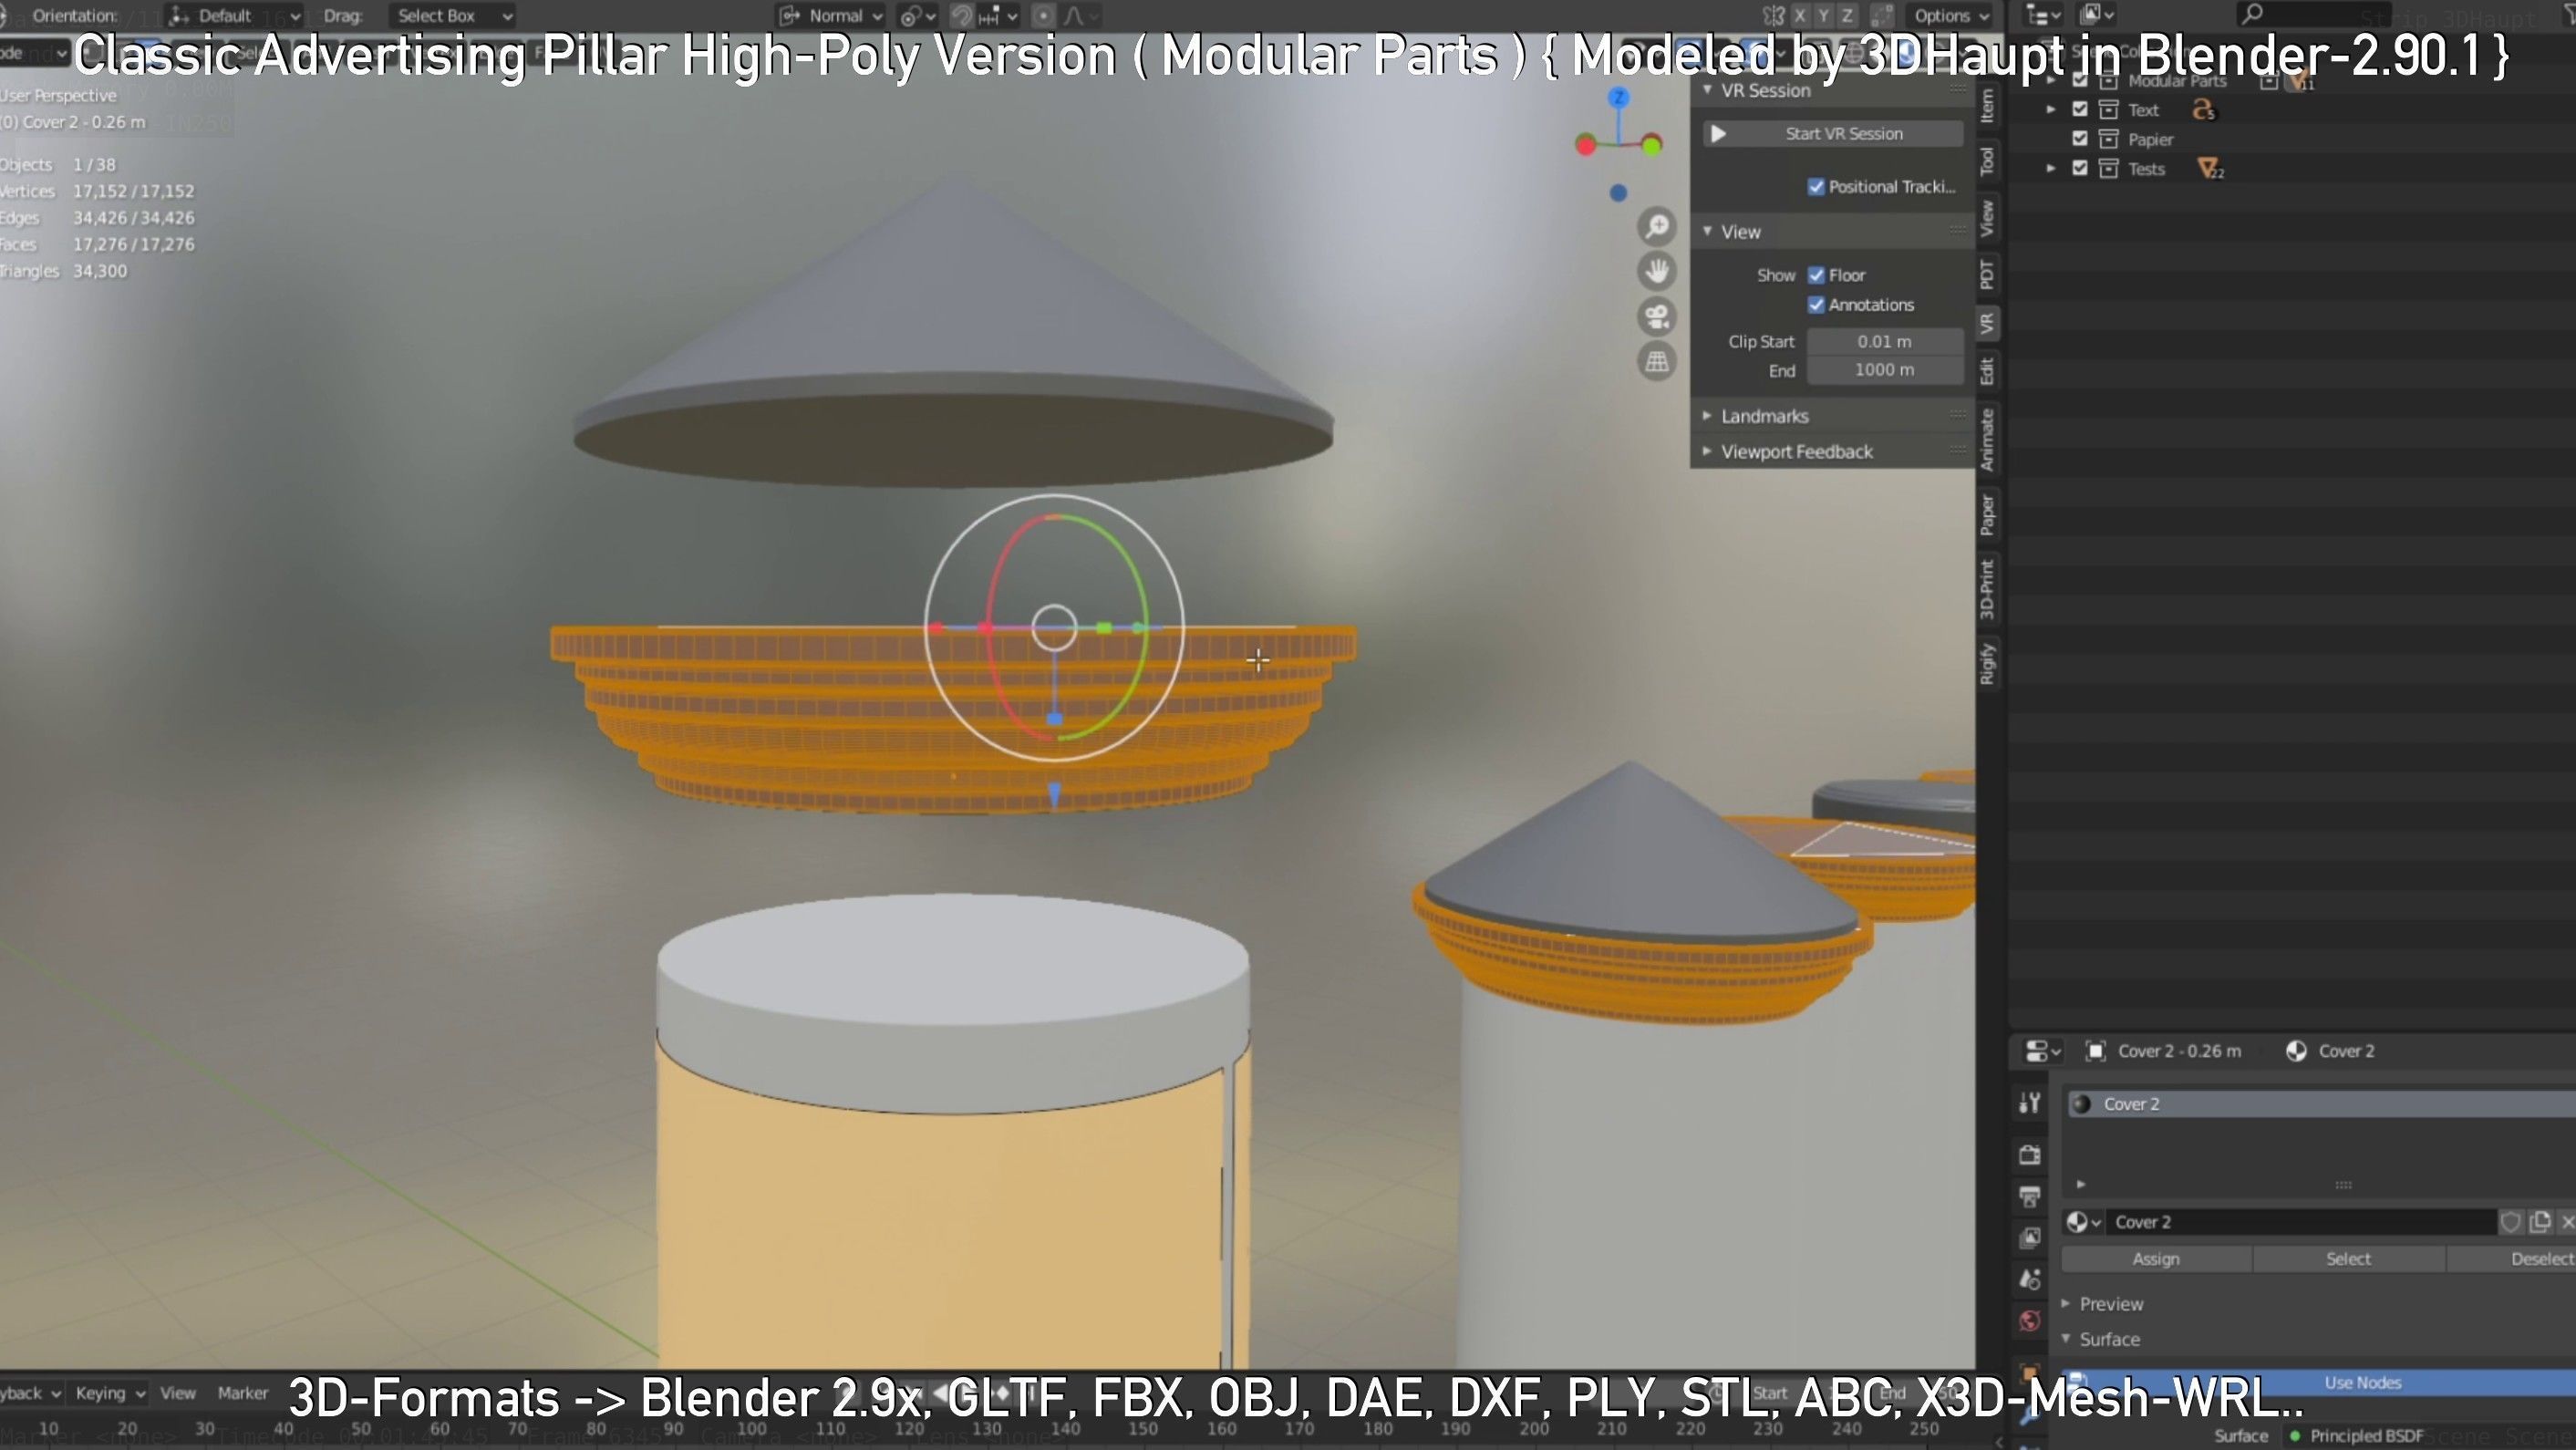Click the Tool properties tab icon
The height and width of the screenshot is (1450, 2576).
tap(2029, 1102)
